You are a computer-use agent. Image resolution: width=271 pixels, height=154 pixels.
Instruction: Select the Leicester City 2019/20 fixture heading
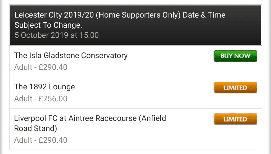pyautogui.click(x=120, y=20)
